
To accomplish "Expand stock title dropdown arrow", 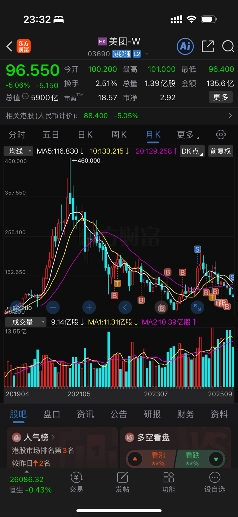I will 147,54.
